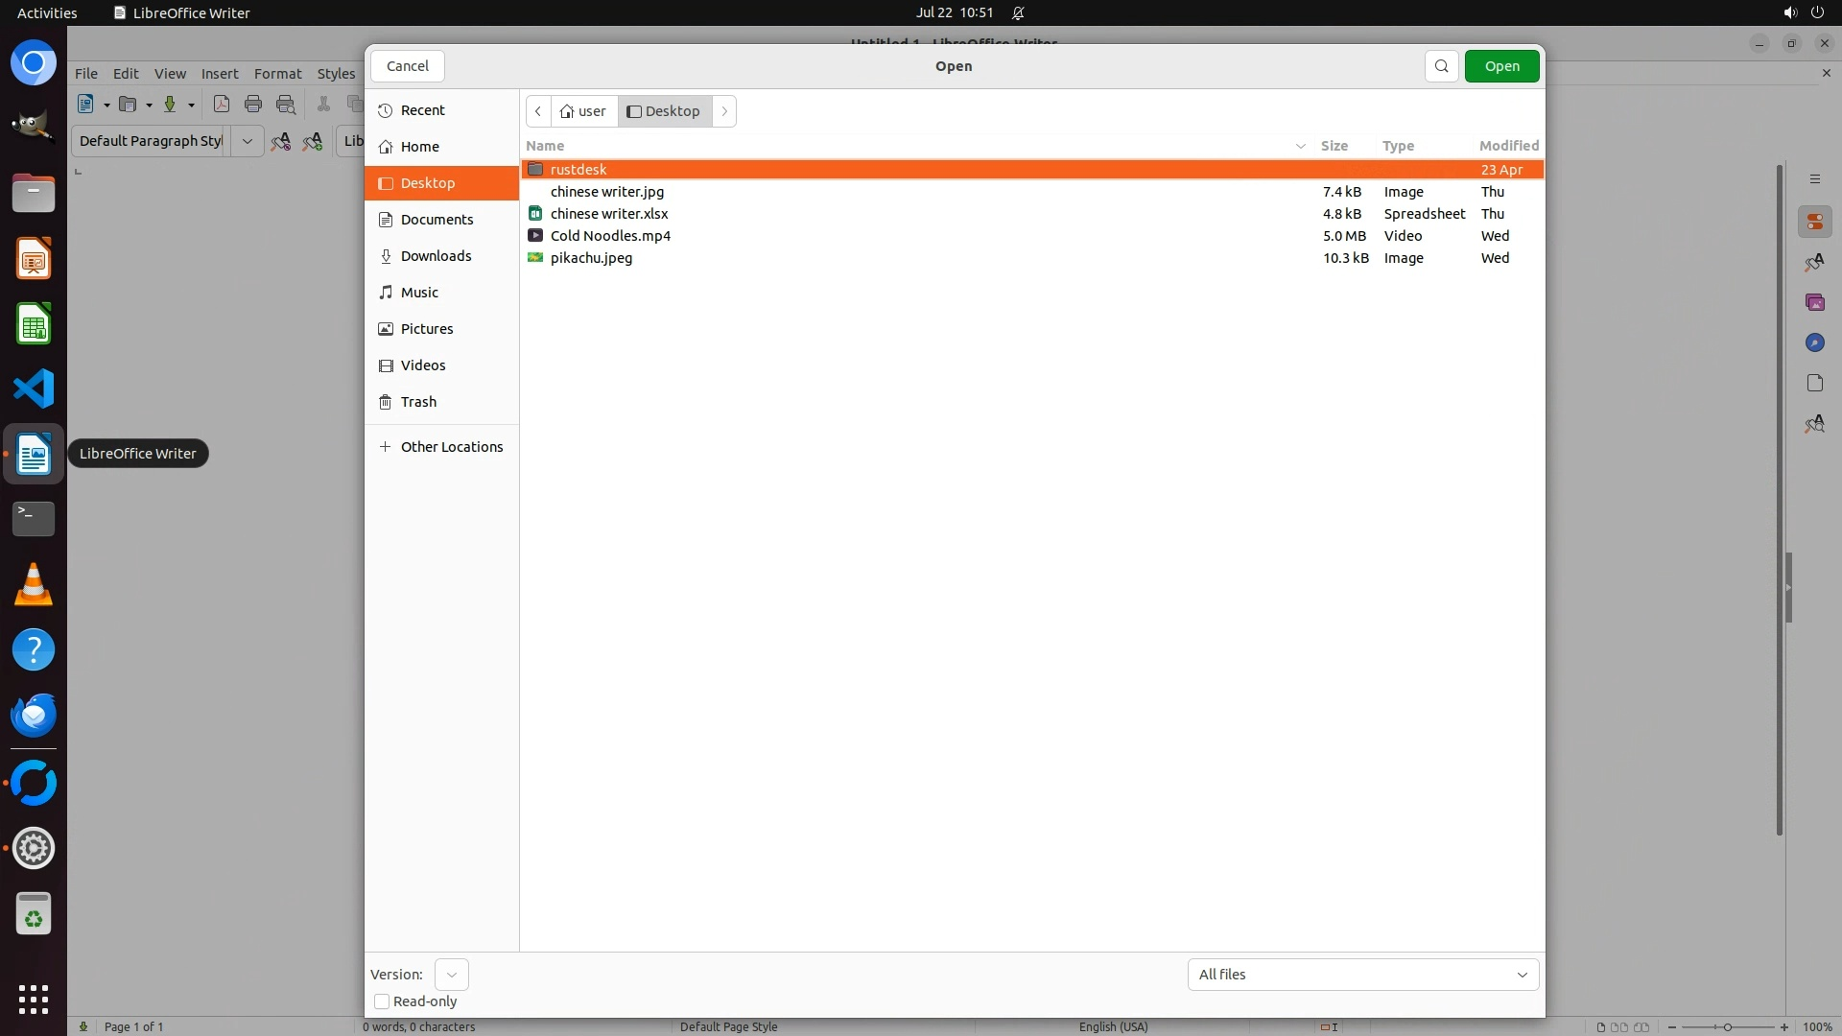1842x1036 pixels.
Task: Open the All files filter dropdown
Action: pyautogui.click(x=1362, y=975)
